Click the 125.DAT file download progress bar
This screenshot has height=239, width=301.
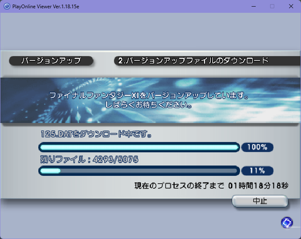click(x=139, y=147)
